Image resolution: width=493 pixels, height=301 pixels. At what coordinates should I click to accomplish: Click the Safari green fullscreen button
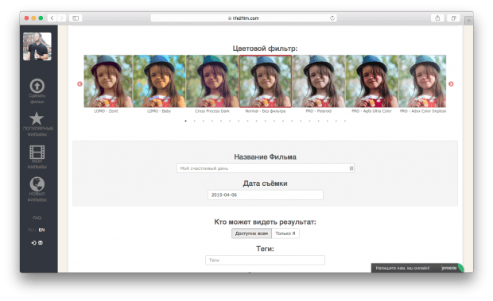pos(41,18)
